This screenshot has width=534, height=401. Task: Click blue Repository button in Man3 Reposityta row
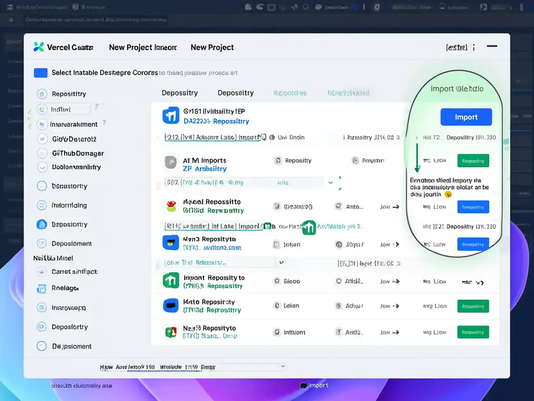click(473, 244)
